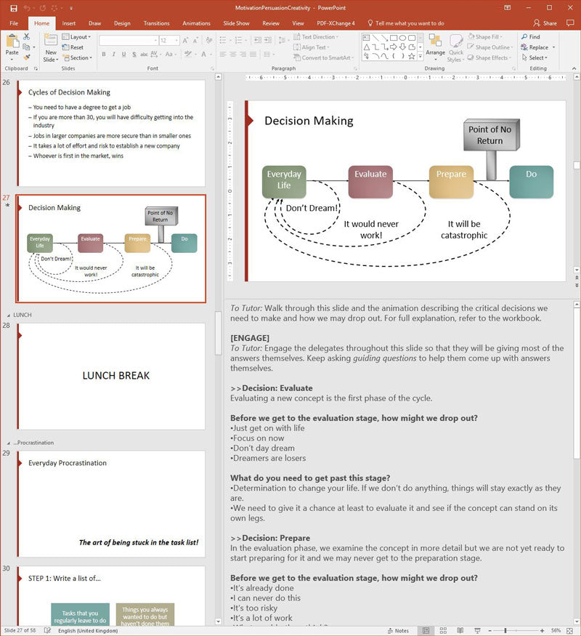Toggle Align Right paragraph

click(243, 54)
